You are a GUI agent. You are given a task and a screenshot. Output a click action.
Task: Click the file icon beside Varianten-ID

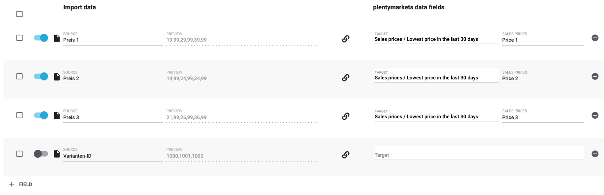pos(57,154)
